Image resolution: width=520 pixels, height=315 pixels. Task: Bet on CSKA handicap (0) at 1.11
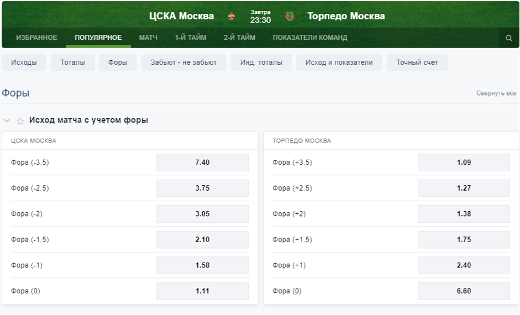click(x=202, y=291)
